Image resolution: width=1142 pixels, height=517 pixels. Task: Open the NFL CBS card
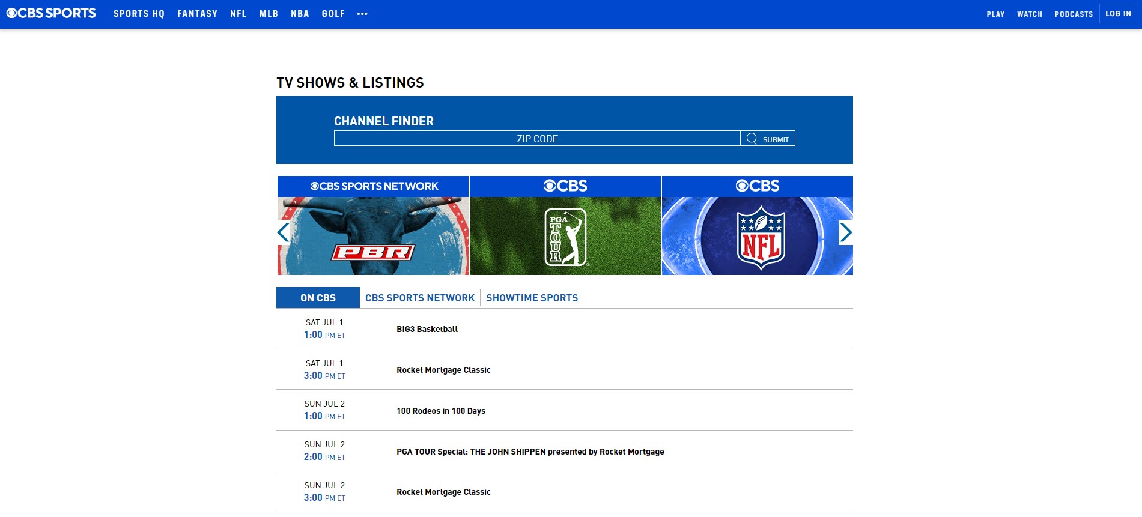(x=758, y=226)
